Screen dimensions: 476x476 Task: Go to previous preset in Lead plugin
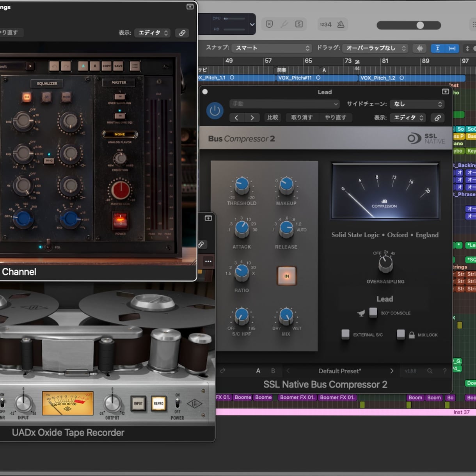pos(236,117)
